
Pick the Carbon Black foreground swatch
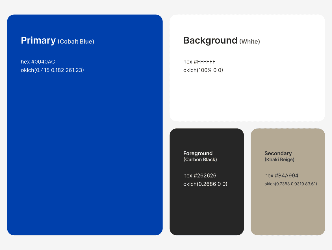207,209
